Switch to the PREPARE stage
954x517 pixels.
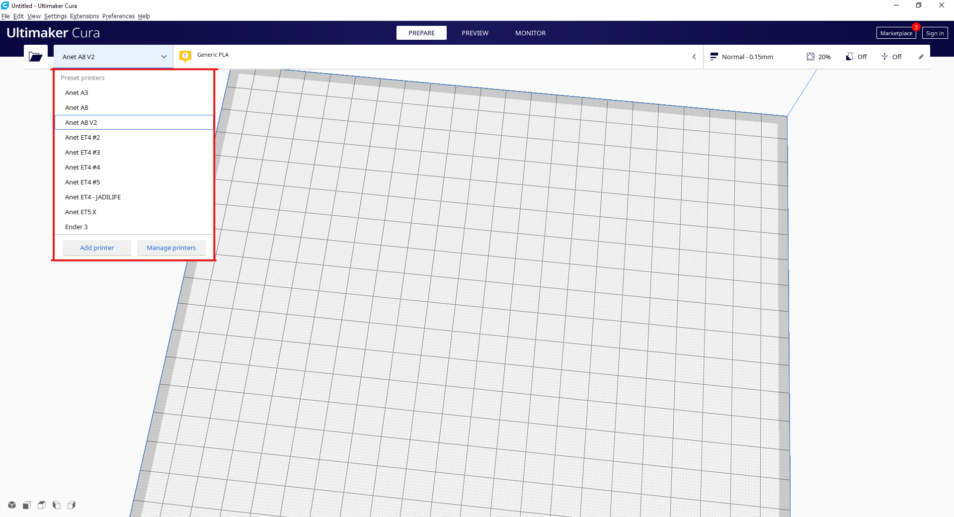tap(421, 33)
